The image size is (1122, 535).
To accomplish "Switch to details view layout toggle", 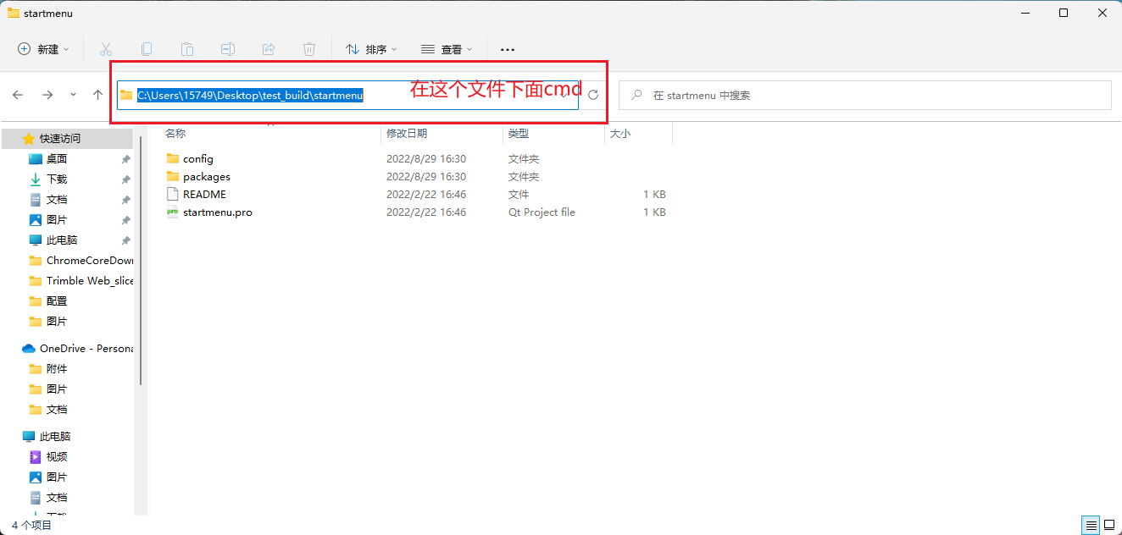I will click(1092, 525).
